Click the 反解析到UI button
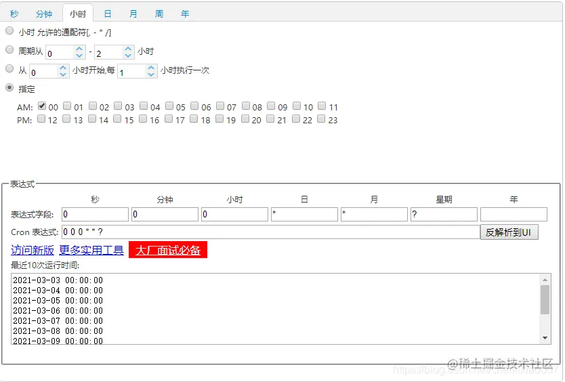 509,232
